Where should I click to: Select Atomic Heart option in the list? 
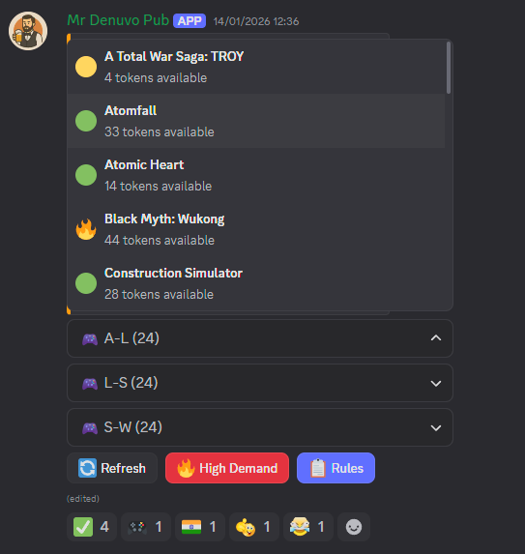(x=256, y=175)
